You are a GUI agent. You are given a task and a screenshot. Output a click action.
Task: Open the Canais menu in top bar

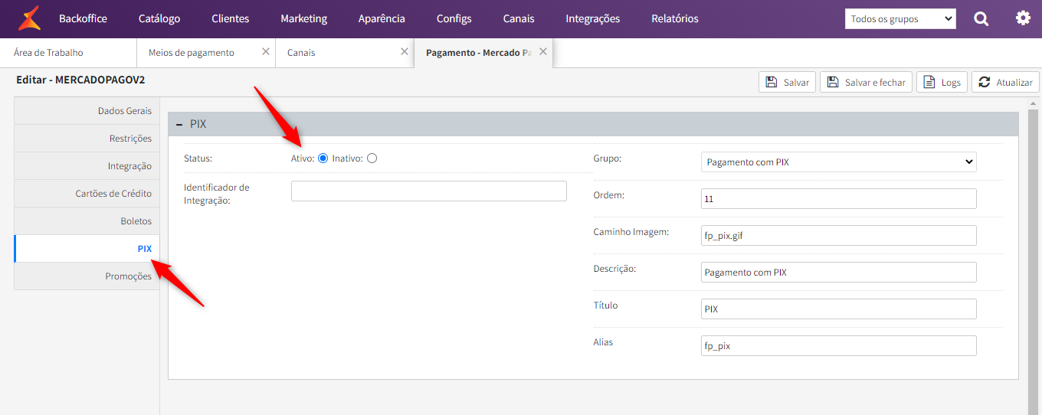coord(519,18)
